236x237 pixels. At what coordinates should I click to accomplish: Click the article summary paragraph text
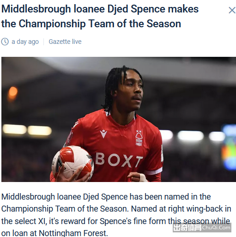[116, 215]
